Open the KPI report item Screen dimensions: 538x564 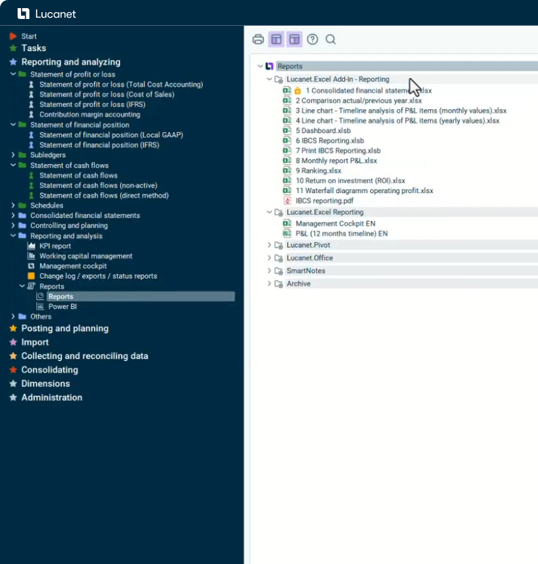pyautogui.click(x=55, y=246)
